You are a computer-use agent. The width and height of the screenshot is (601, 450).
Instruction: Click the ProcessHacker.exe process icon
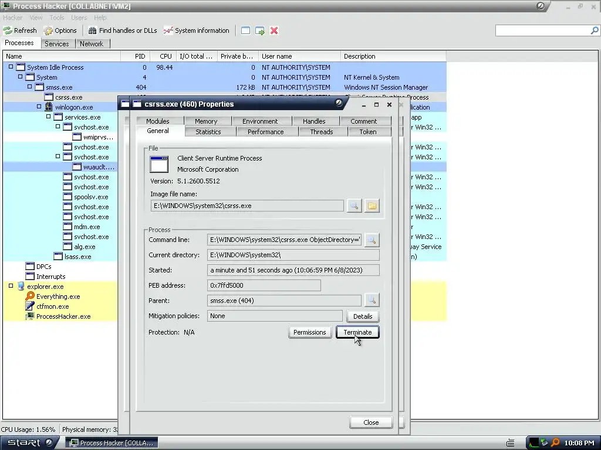(x=30, y=316)
